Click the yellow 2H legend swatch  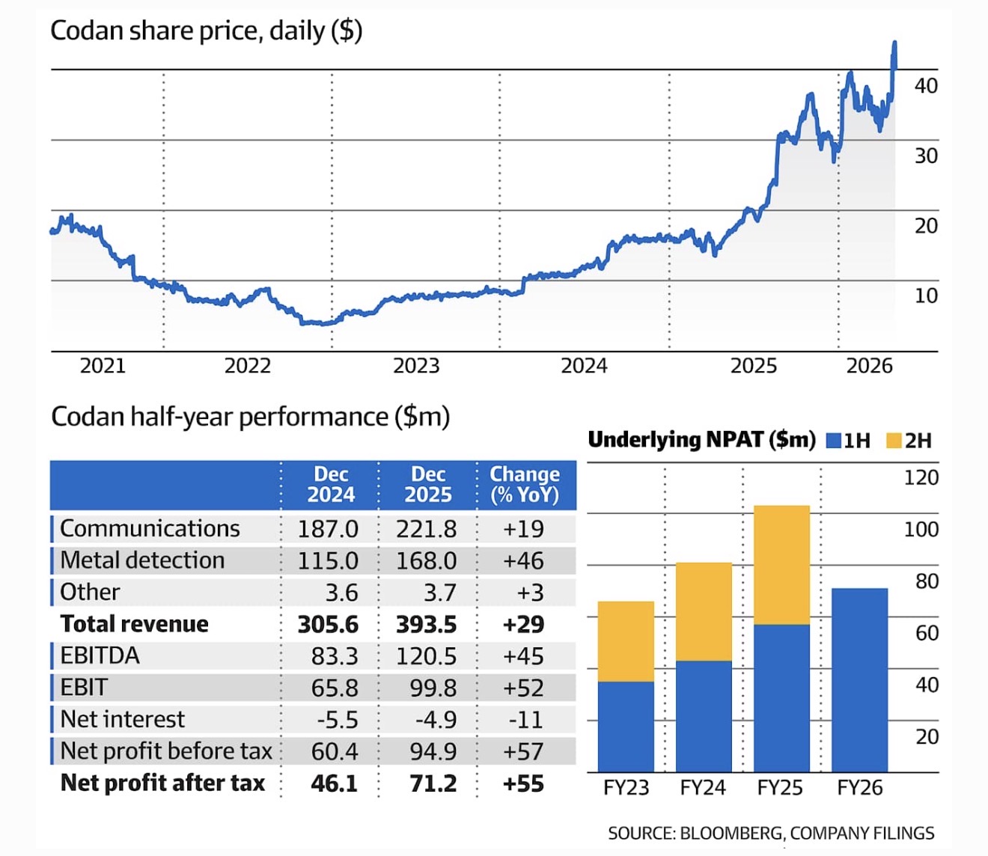[894, 440]
